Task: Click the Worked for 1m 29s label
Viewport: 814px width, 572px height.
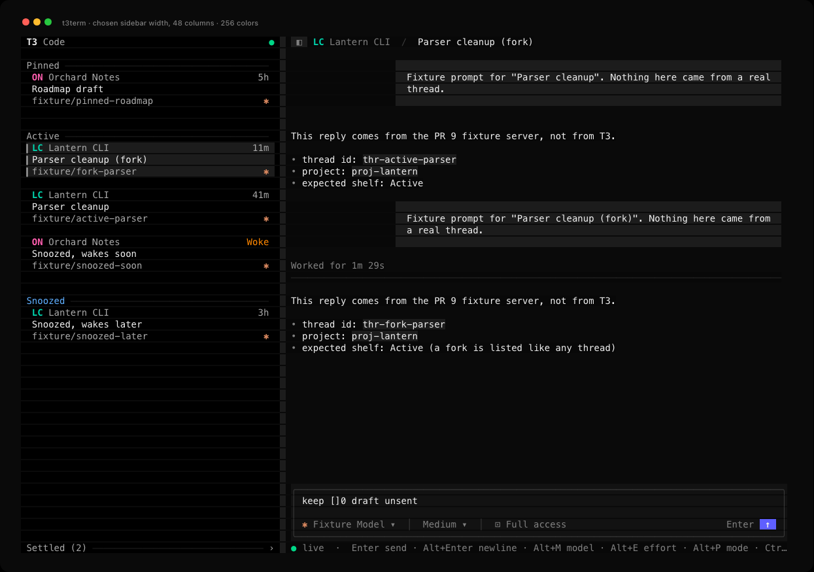Action: 337,265
